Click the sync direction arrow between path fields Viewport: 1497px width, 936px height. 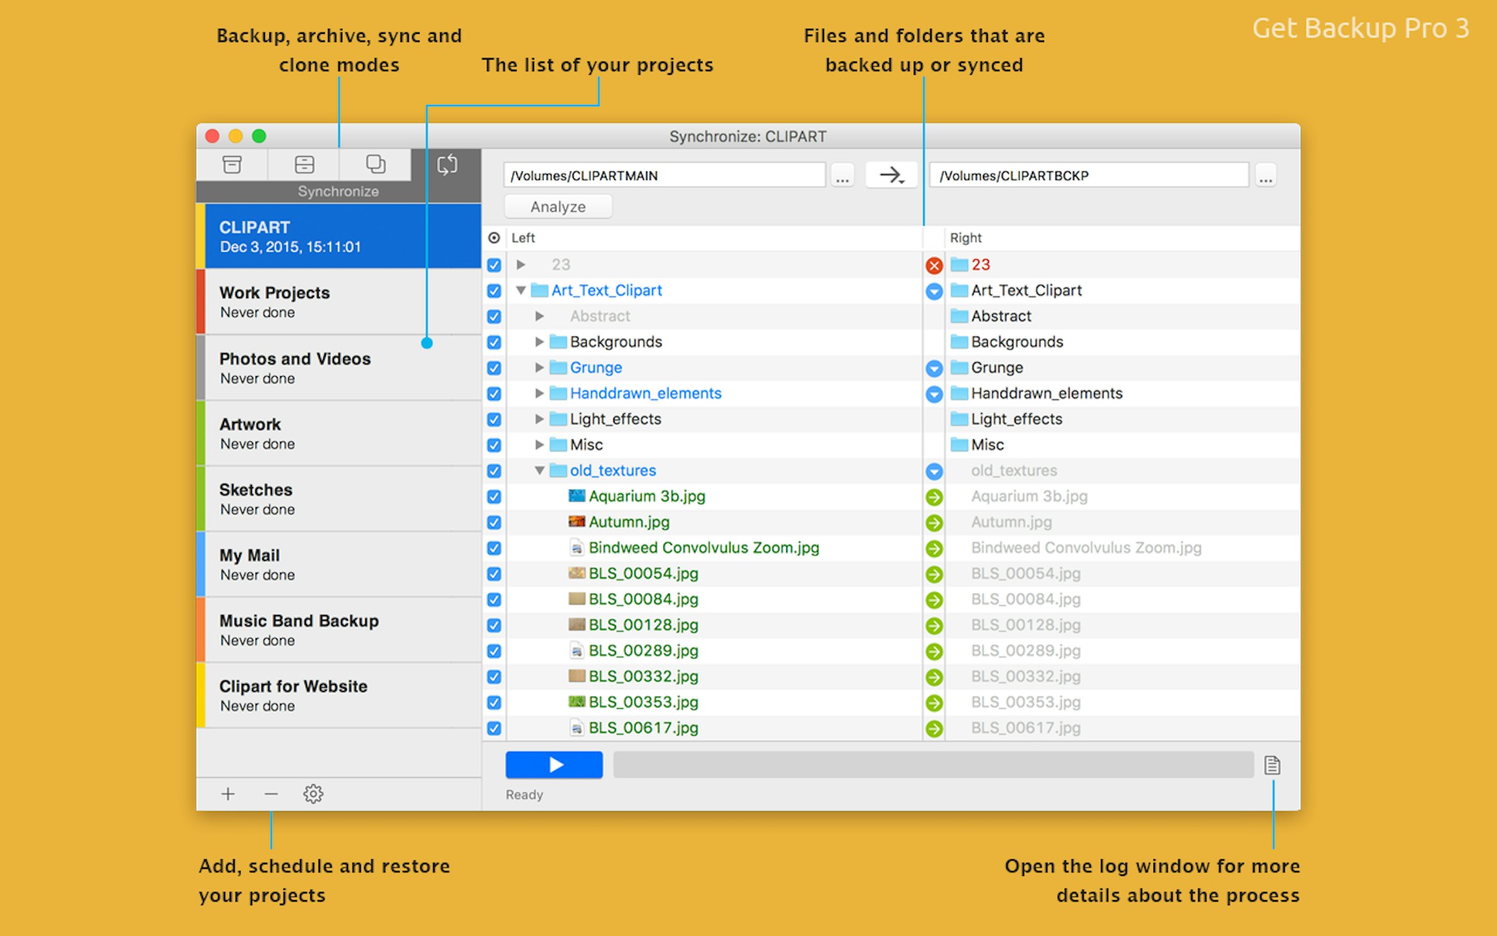coord(891,175)
